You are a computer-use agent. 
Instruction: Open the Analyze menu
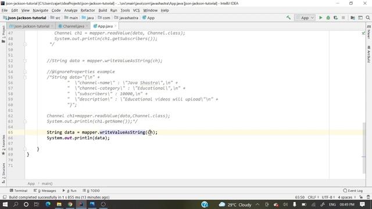pos(71,10)
